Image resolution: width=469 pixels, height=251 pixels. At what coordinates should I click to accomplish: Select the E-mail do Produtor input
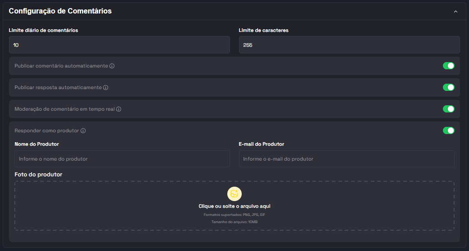tap(346, 159)
